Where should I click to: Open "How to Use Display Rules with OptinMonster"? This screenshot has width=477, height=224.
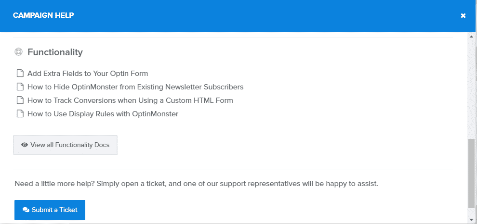103,114
